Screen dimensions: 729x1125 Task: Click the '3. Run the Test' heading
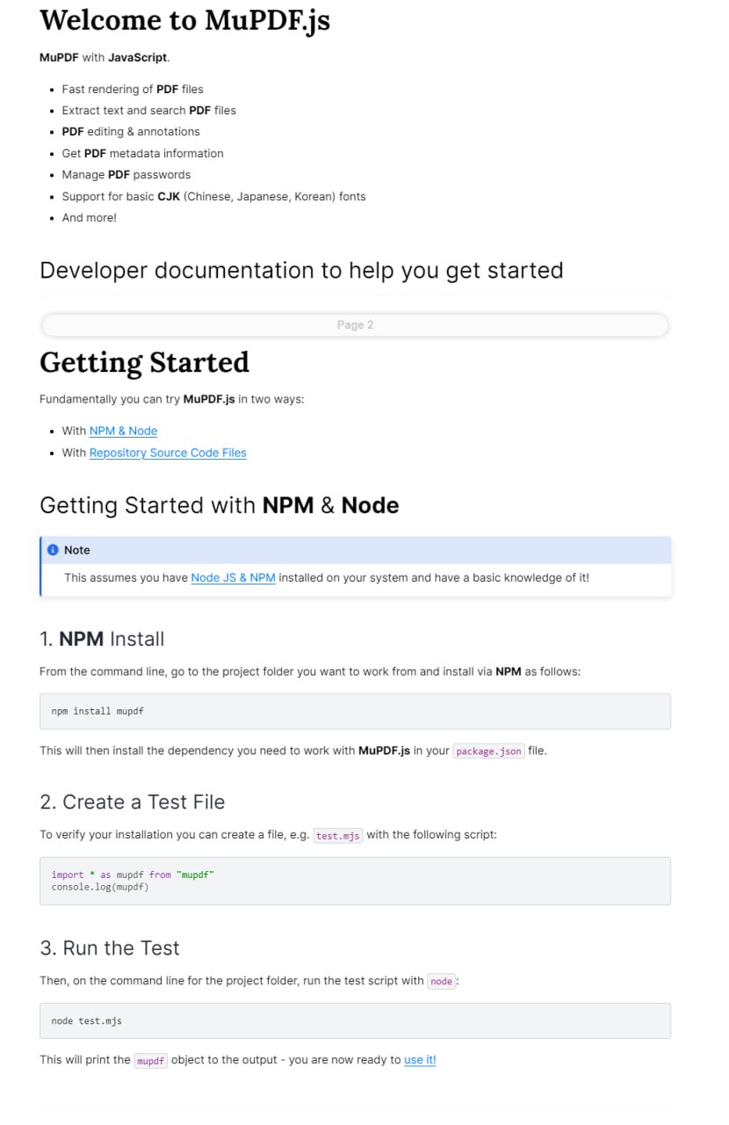coord(110,948)
